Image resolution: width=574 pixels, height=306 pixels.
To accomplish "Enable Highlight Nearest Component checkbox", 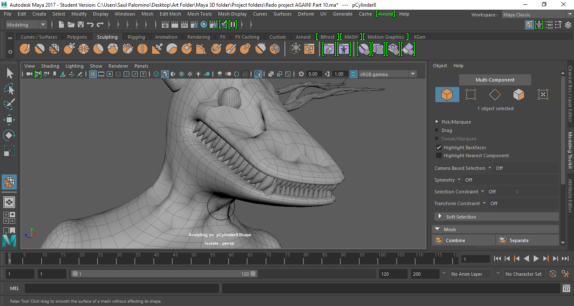I will 439,156.
